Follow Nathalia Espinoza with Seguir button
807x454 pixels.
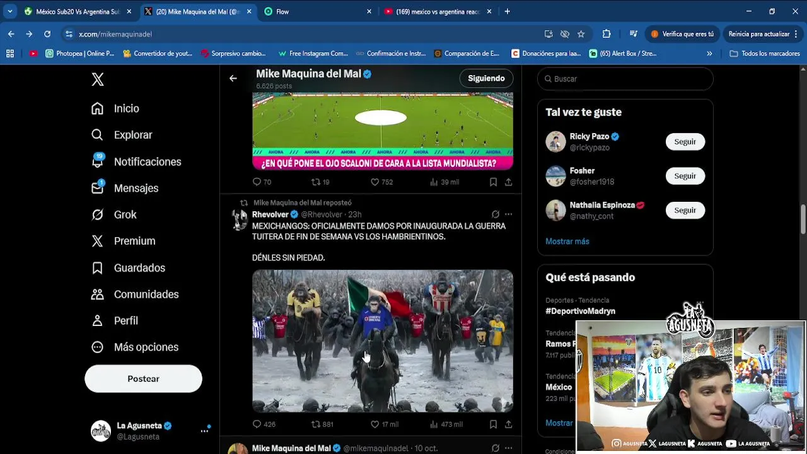(x=685, y=210)
